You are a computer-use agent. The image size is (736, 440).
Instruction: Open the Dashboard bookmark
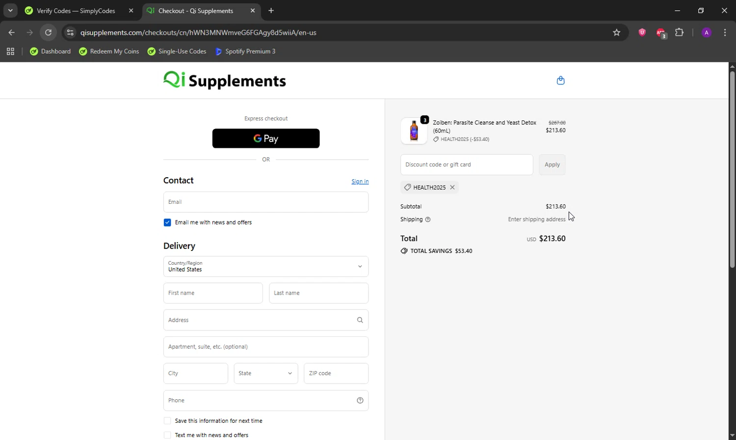click(x=51, y=51)
